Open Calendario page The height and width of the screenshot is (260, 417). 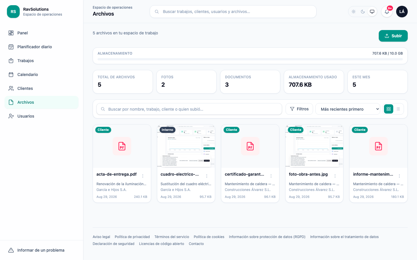(x=42, y=75)
